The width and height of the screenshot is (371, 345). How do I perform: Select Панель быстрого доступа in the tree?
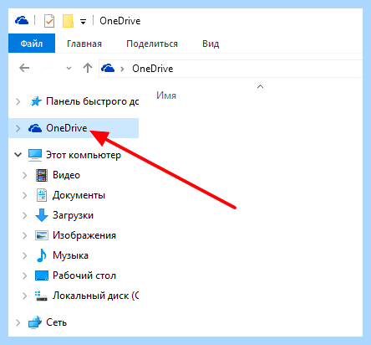pos(93,101)
